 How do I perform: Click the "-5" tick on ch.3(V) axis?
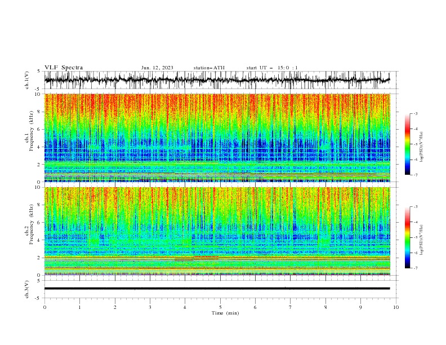(x=37, y=298)
